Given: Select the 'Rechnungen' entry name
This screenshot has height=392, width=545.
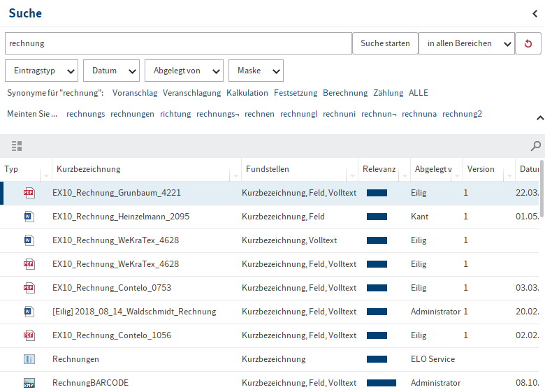Looking at the screenshot, I should [x=75, y=359].
